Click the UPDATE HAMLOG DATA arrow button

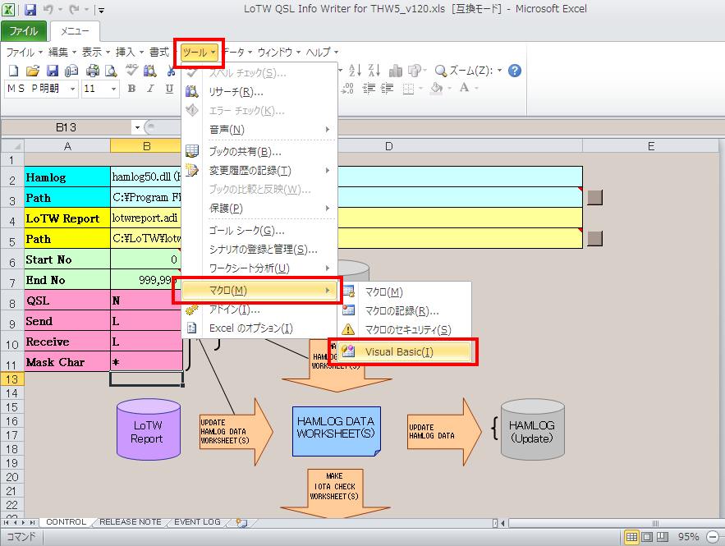click(444, 431)
